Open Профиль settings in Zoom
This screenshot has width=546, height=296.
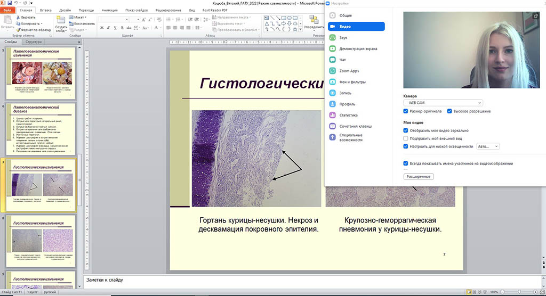(356, 104)
